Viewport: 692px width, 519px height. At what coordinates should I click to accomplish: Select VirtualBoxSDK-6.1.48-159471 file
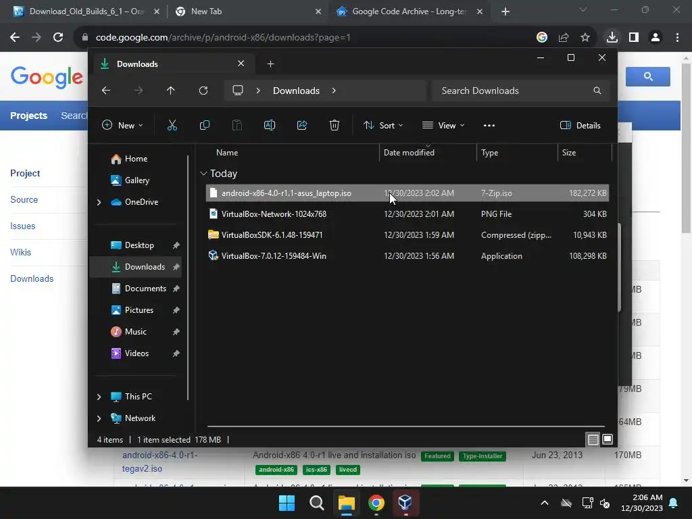(x=407, y=234)
